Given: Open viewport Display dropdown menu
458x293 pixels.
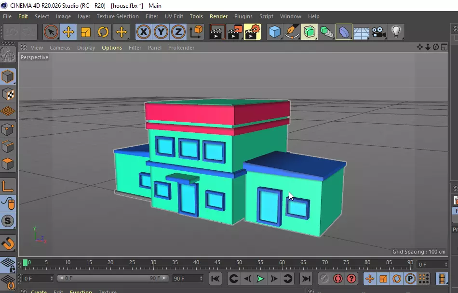Looking at the screenshot, I should click(x=86, y=48).
